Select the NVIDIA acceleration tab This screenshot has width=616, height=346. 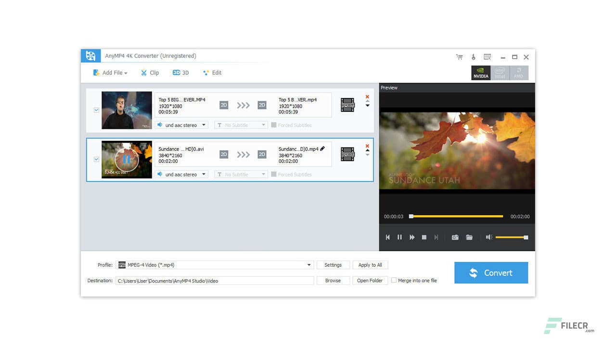(481, 73)
